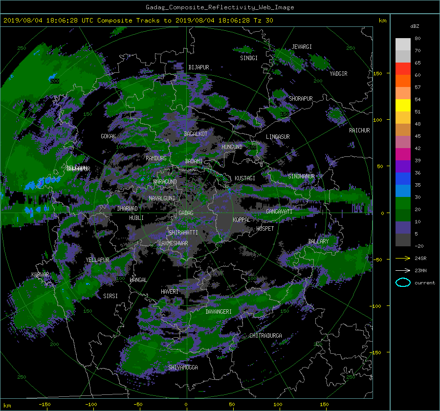The height and width of the screenshot is (411, 440).
Task: Click the BIJAPUR city label
Action: point(198,67)
